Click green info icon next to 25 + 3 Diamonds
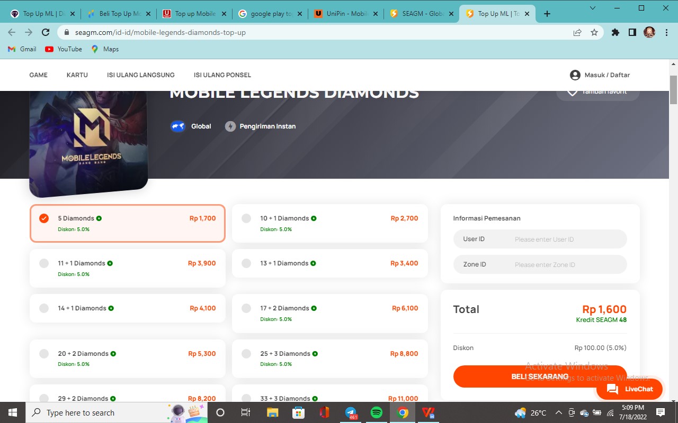This screenshot has width=678, height=423. [315, 354]
